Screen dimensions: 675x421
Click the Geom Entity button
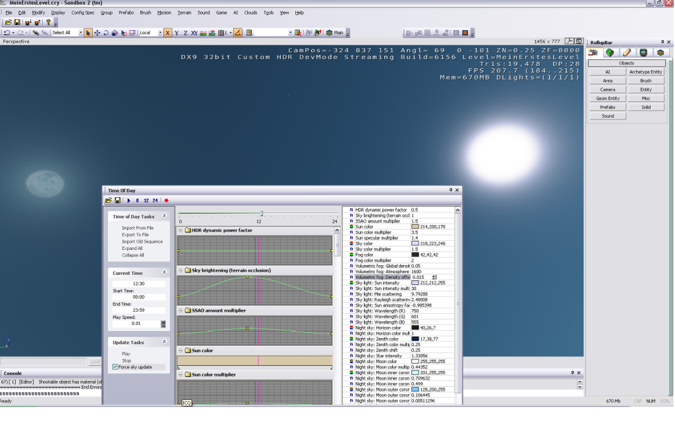click(x=607, y=99)
